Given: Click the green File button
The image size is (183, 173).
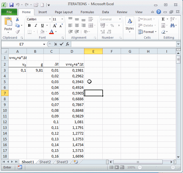Looking at the screenshot, I should tap(9, 12).
